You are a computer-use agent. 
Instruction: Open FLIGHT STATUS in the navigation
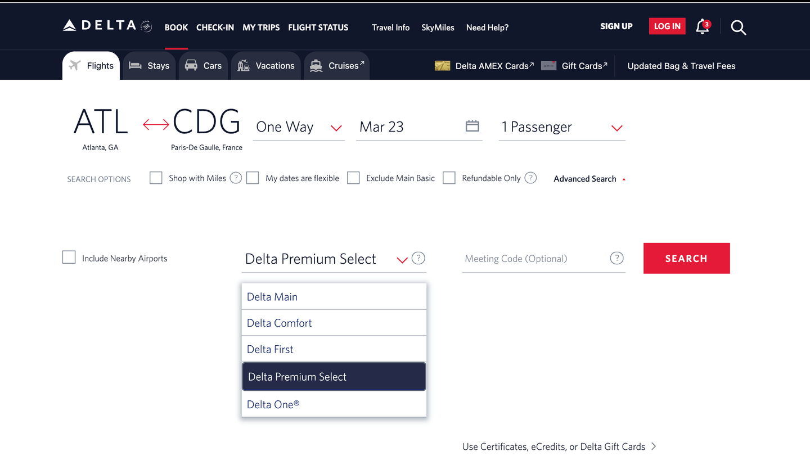(318, 27)
